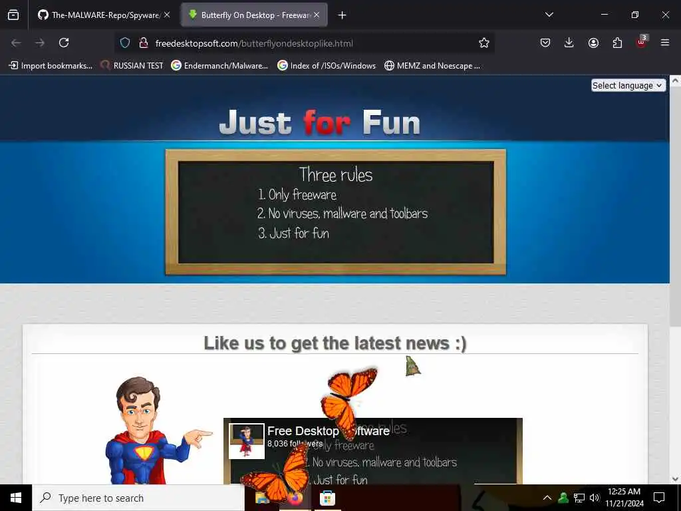This screenshot has height=511, width=681.
Task: Click Import bookmarks bookmark item
Action: [51, 66]
